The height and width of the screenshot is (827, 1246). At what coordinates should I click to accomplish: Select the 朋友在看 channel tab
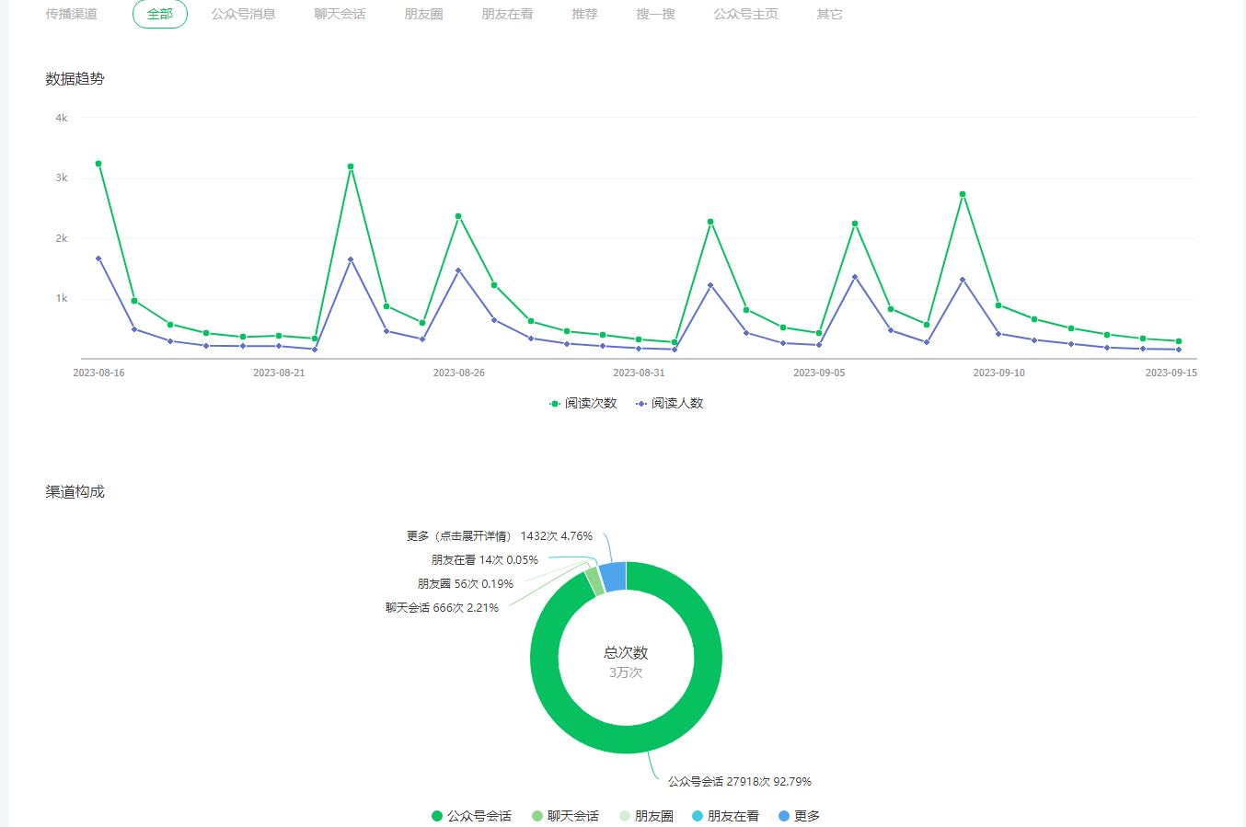click(507, 15)
